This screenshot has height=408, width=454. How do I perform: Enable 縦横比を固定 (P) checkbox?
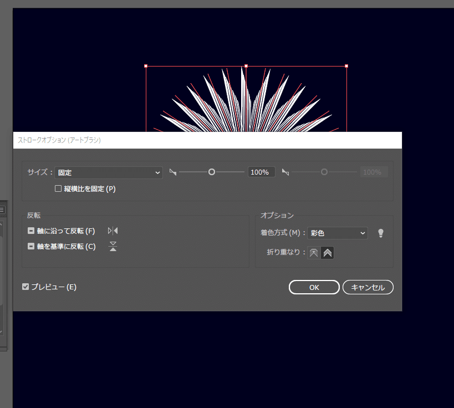tap(58, 189)
